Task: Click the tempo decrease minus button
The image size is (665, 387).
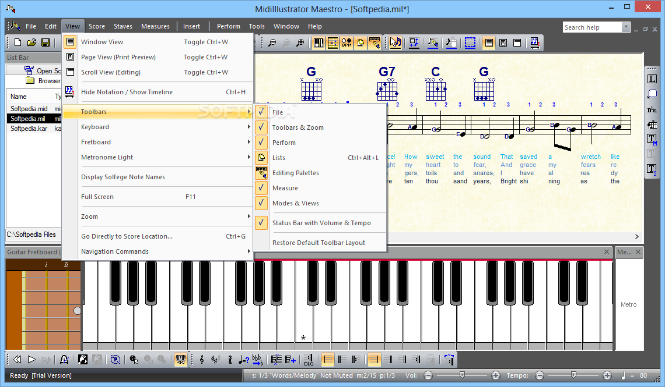Action: (x=540, y=375)
